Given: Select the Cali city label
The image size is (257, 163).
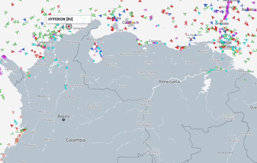Looking at the screenshot, I should pyautogui.click(x=32, y=132).
